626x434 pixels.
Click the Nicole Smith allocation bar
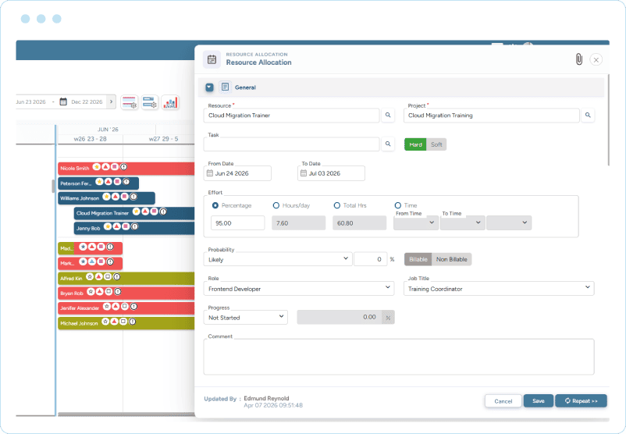126,168
